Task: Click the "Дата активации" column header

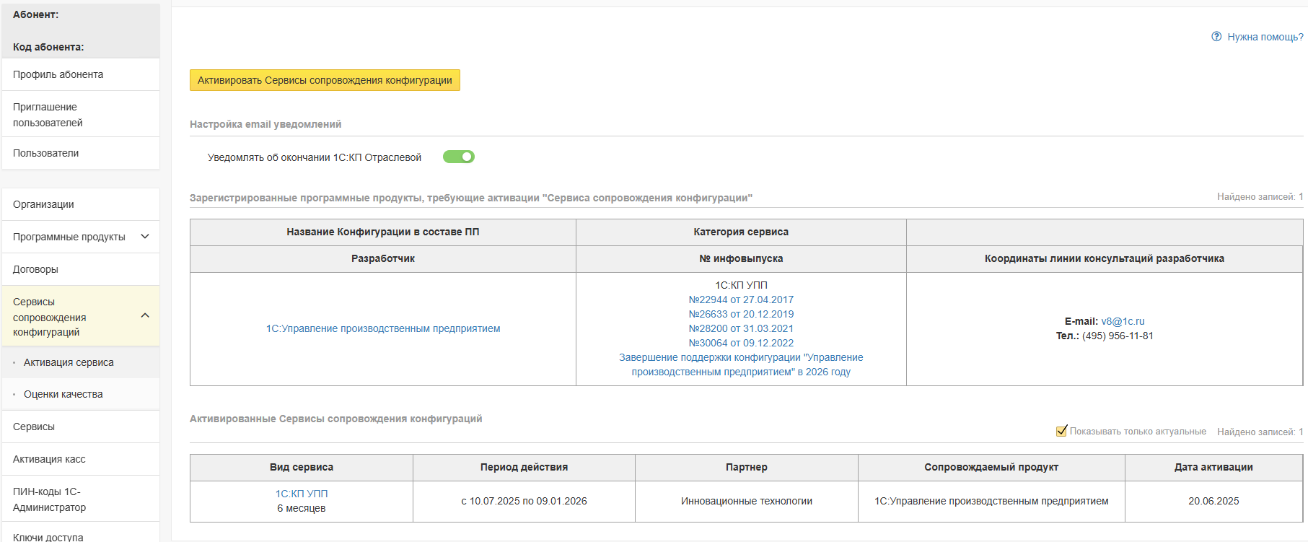Action: click(1213, 467)
